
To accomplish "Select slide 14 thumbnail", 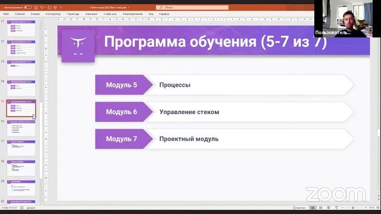I will pyautogui.click(x=21, y=88).
